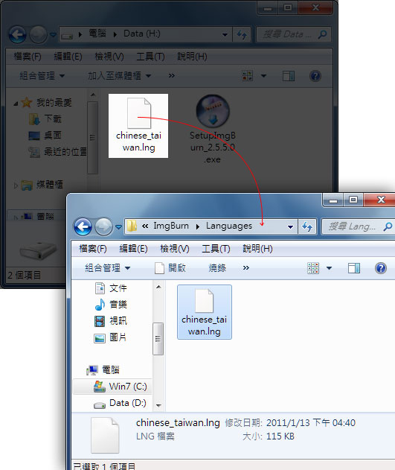Open the 檔案(F) menu in Languages window
The height and width of the screenshot is (470, 395).
pos(93,249)
